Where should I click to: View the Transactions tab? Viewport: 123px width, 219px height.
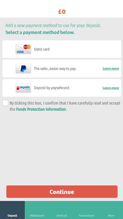click(87, 210)
